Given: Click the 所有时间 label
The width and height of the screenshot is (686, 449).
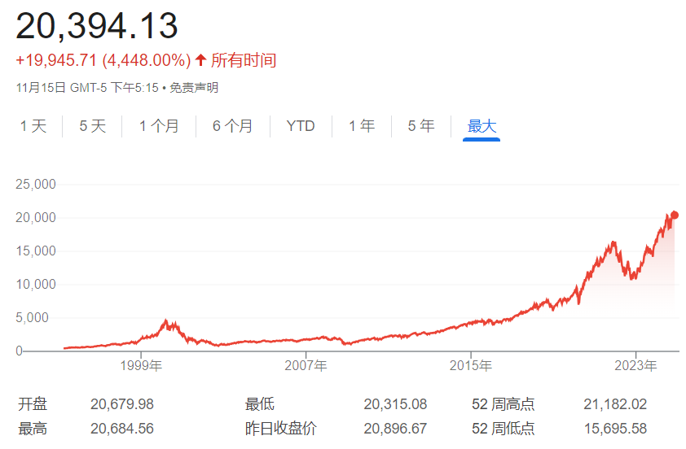Looking at the screenshot, I should [x=244, y=60].
